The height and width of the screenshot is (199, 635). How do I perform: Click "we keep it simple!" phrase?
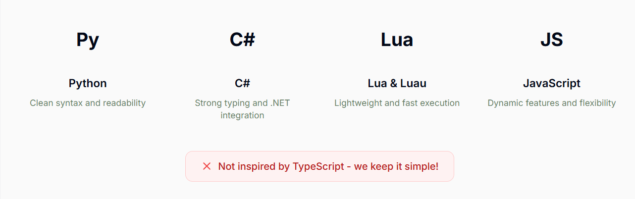(396, 166)
